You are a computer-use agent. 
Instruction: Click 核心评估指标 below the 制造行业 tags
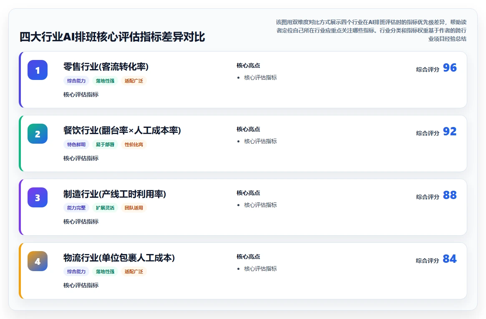click(x=81, y=222)
